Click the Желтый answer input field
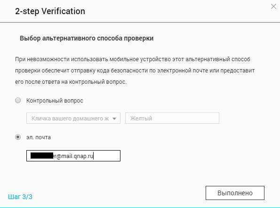Image resolution: width=280 pixels, height=208 pixels. pyautogui.click(x=172, y=118)
